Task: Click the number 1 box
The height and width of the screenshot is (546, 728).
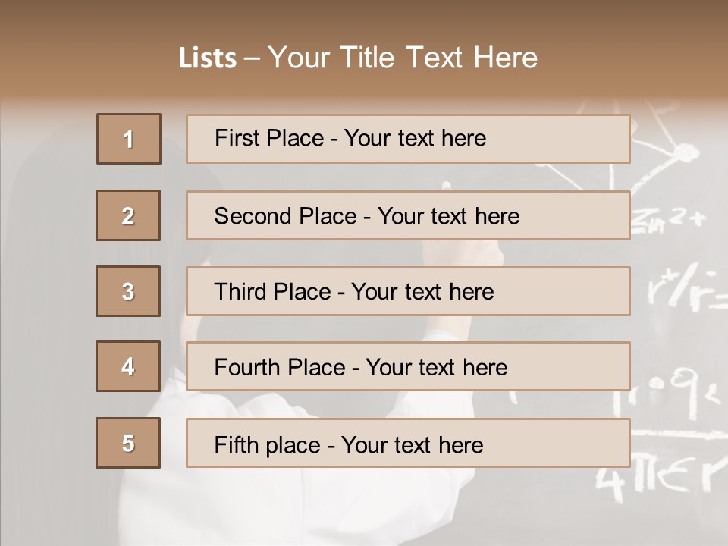Action: point(129,139)
